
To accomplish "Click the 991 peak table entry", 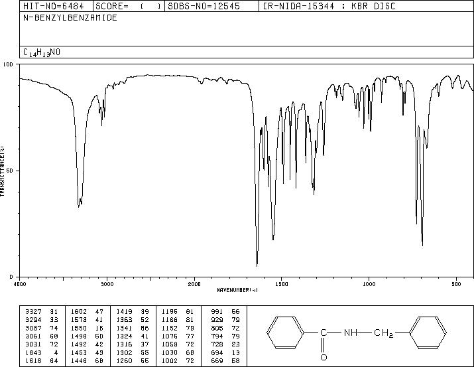I will [225, 312].
